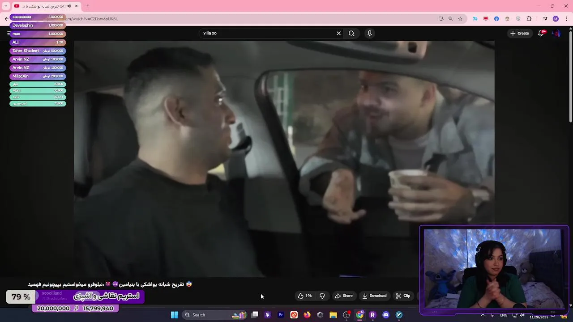Open the translate extension icon
573x322 pixels.
[x=475, y=19]
